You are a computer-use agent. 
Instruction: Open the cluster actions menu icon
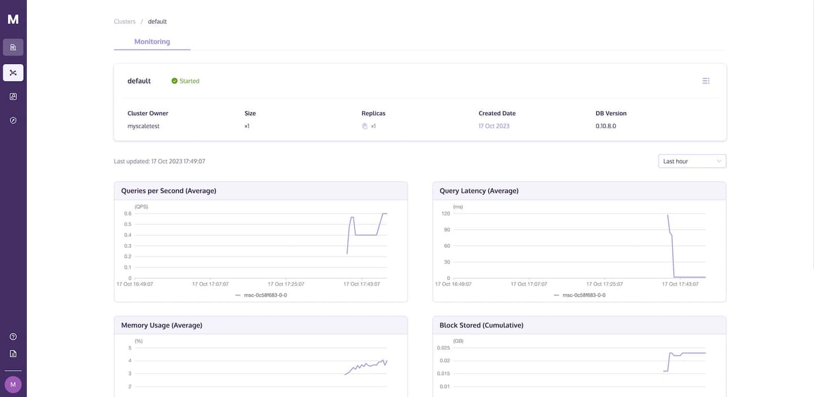(706, 81)
